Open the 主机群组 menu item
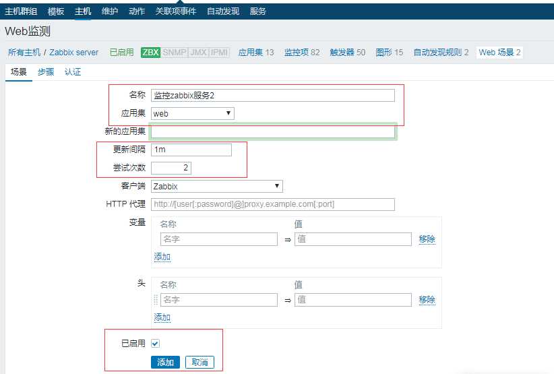Screen dimensions: 554x374 click(21, 11)
